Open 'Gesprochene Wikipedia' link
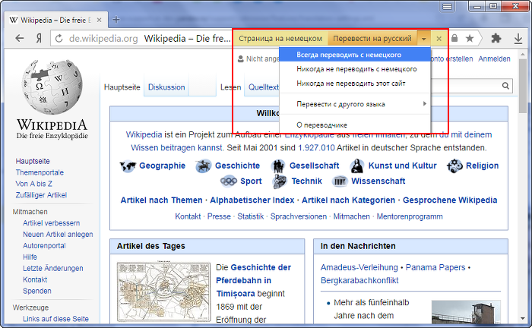Screen dimensions: 532x328 [x=450, y=200]
